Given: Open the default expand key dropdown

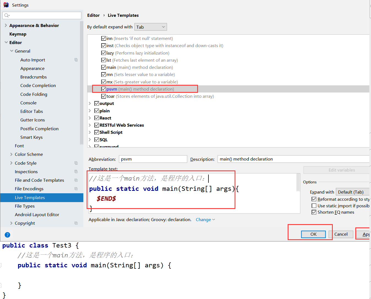Looking at the screenshot, I should point(150,27).
